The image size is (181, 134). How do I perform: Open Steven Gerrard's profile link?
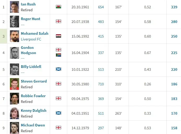[34, 81]
